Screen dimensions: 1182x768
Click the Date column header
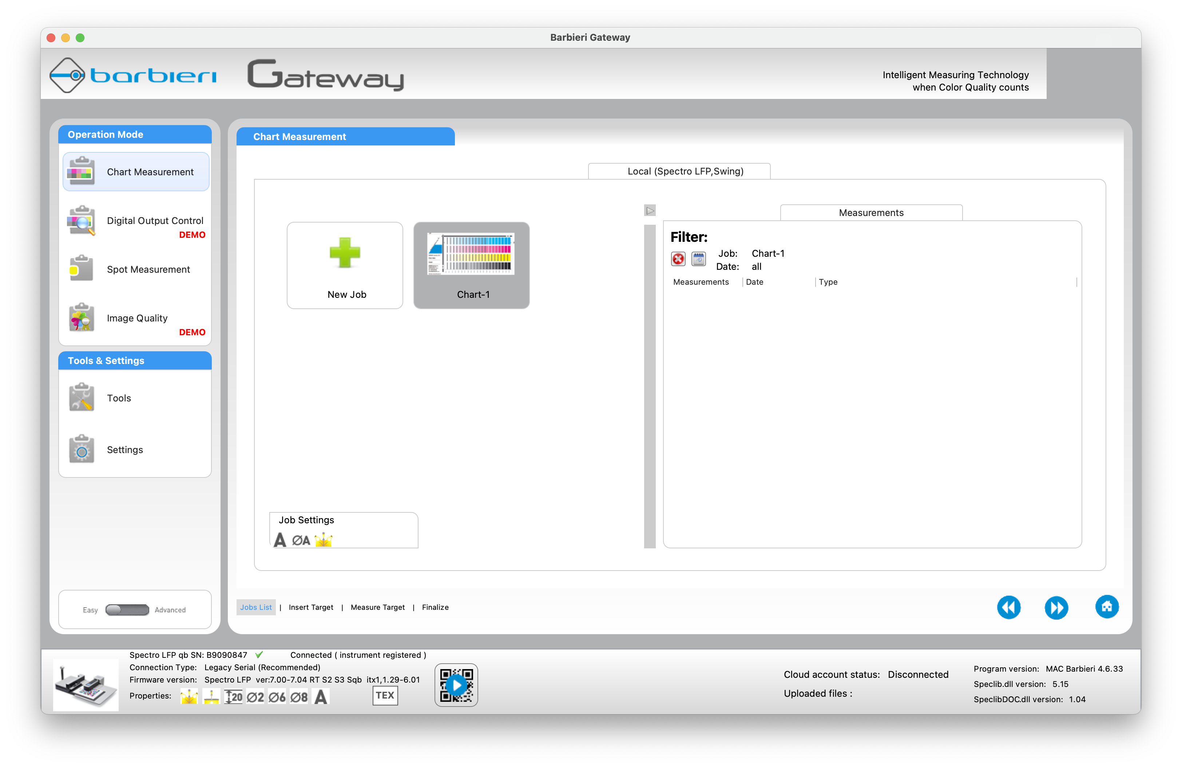coord(755,282)
